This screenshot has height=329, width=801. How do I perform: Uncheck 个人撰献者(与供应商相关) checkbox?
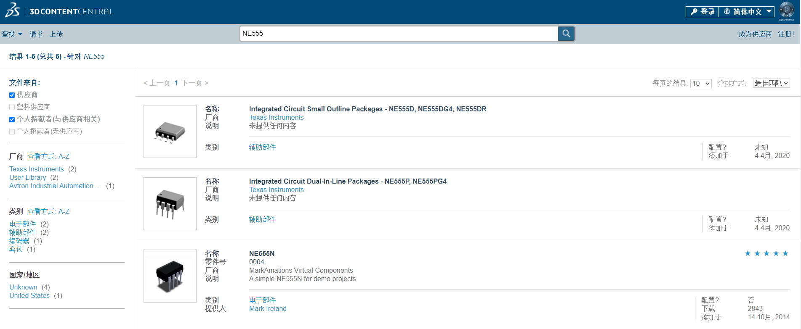12,119
